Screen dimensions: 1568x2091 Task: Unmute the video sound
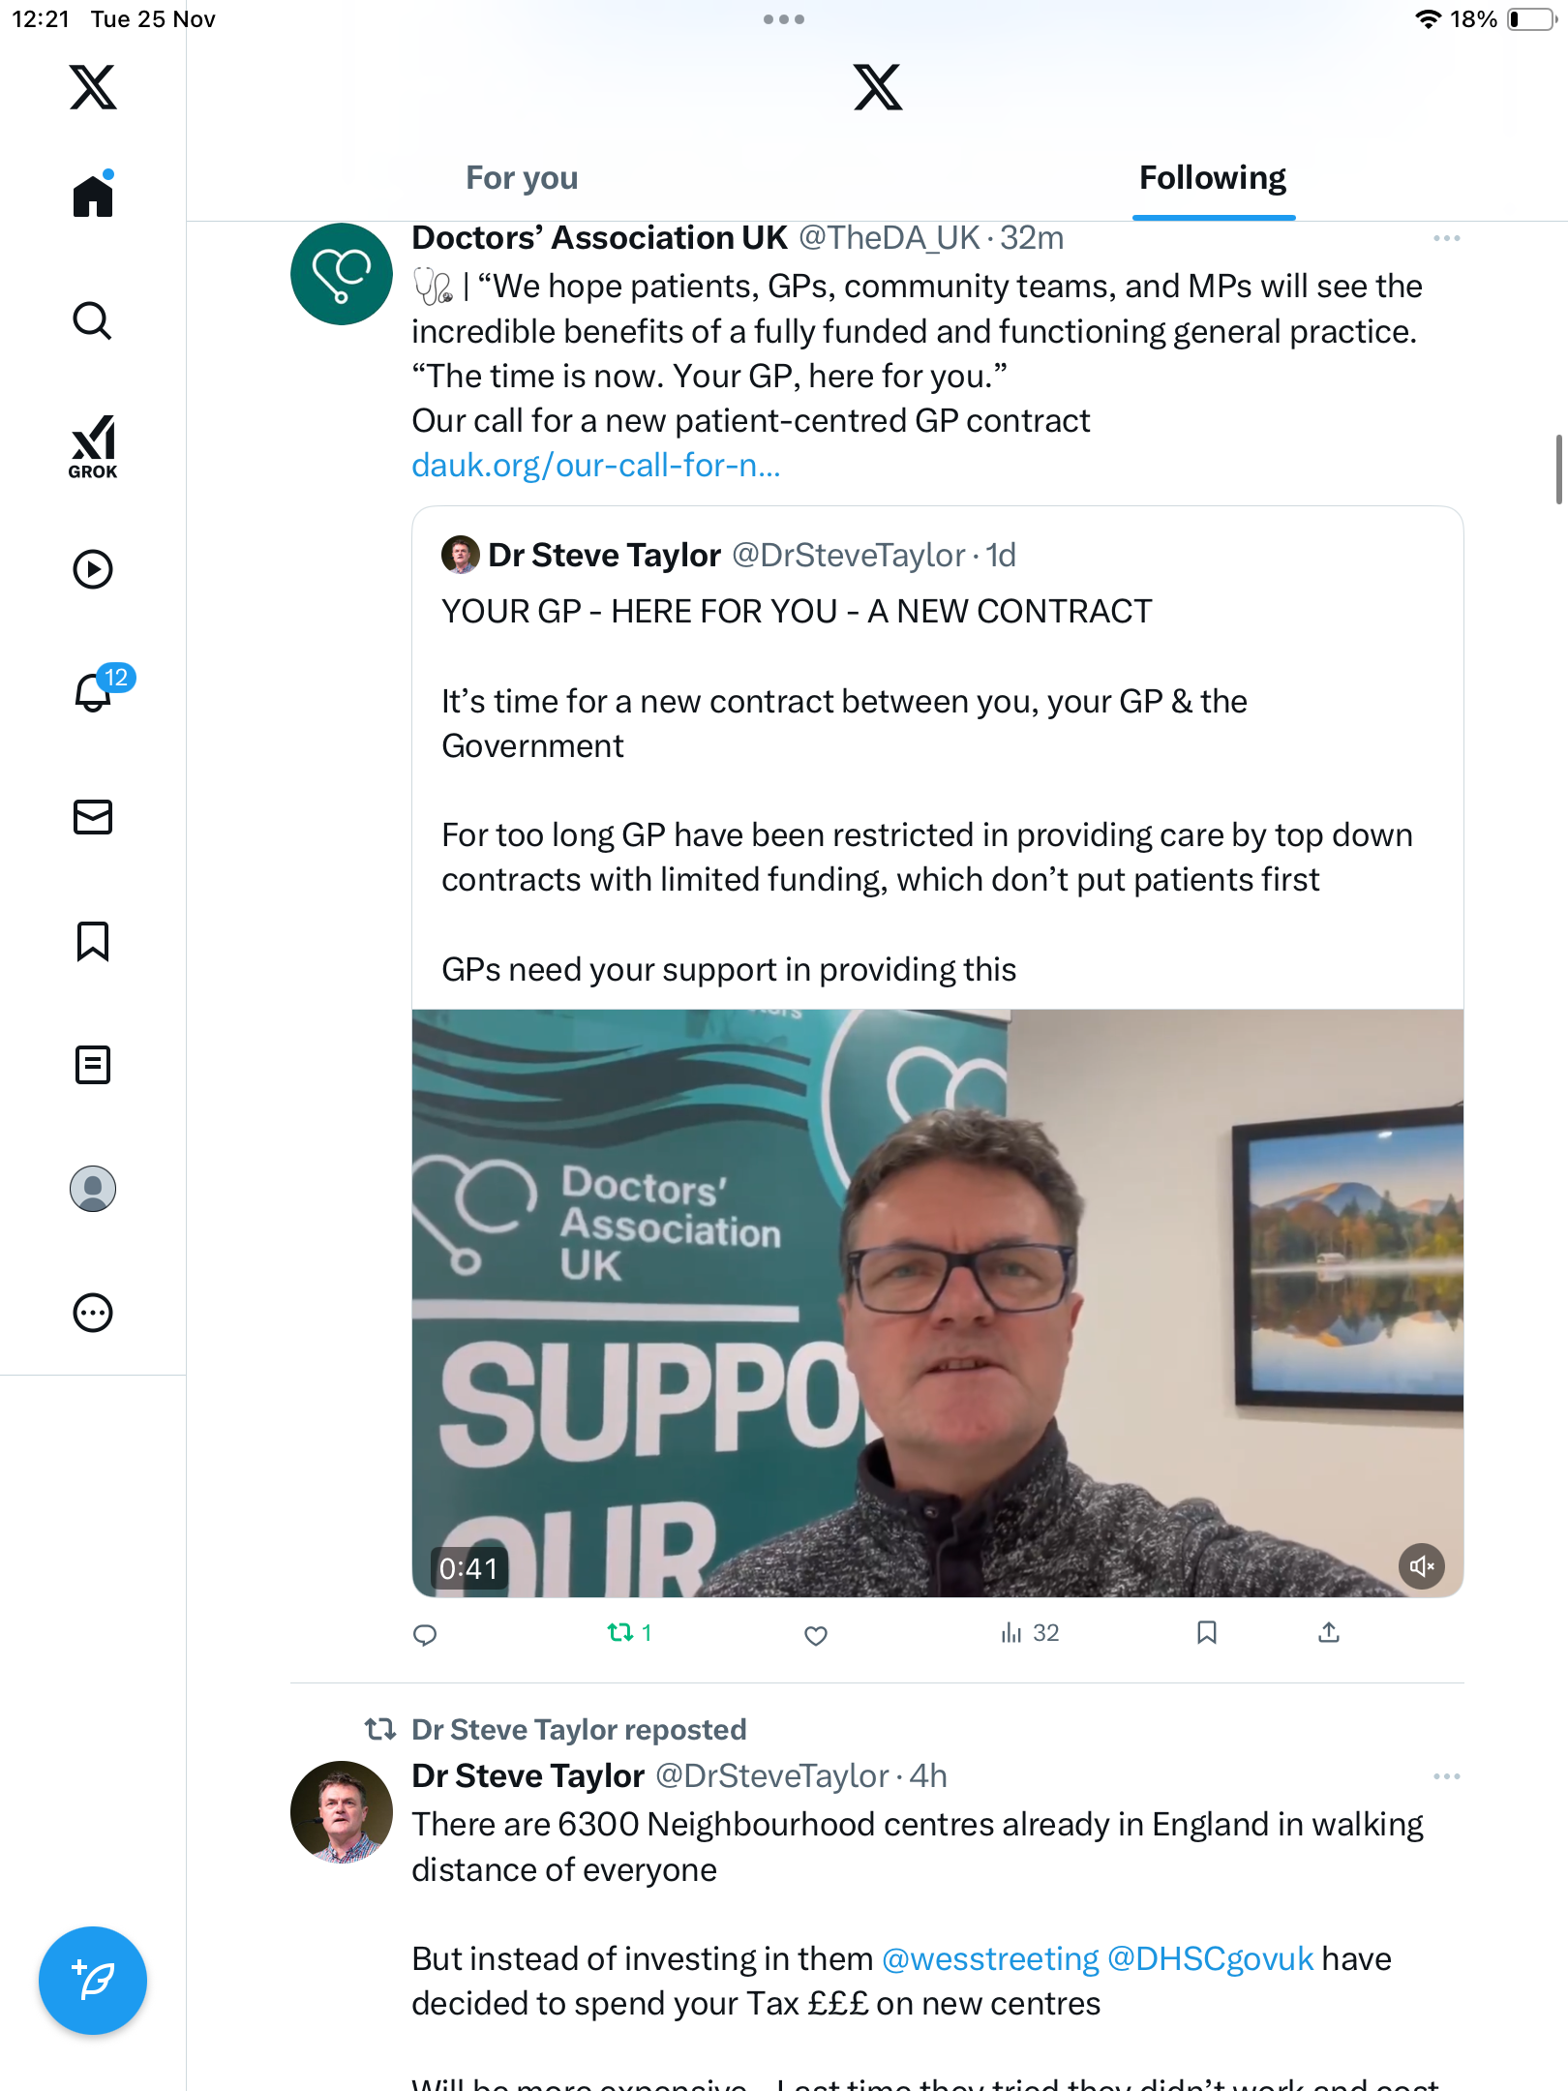1421,1565
